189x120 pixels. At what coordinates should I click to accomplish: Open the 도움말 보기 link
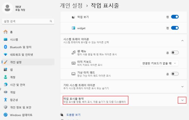pos(73,115)
